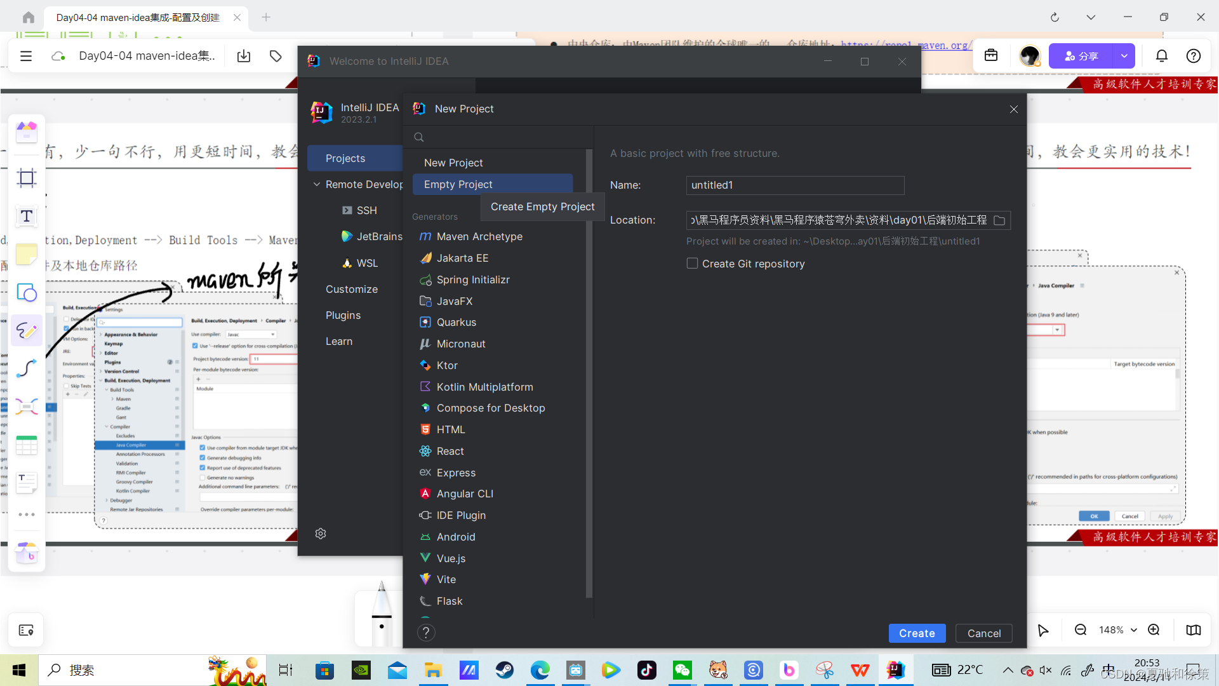Open the zoom percentage dropdown

[1134, 631]
